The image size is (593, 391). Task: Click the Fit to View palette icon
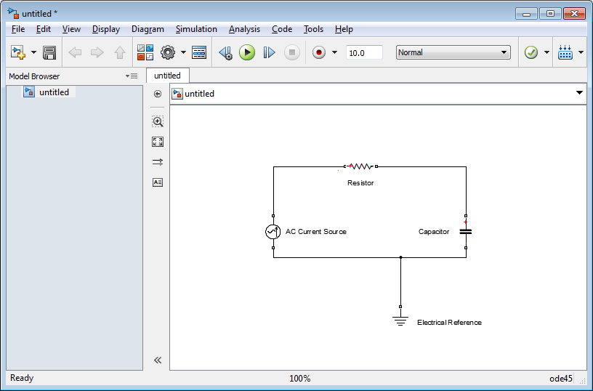158,142
